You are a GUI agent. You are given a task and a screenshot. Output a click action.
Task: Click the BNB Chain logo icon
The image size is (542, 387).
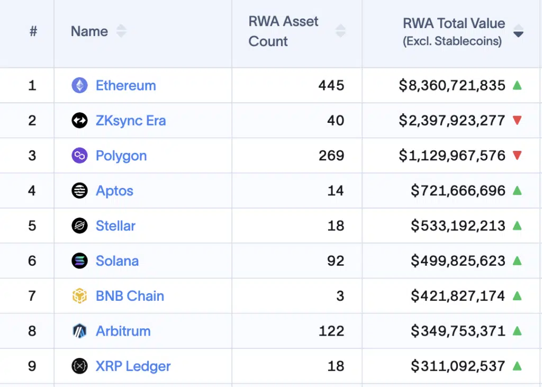tap(79, 296)
